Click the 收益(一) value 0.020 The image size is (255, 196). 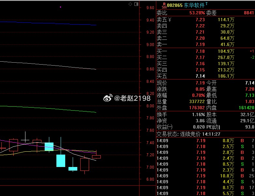199,127
